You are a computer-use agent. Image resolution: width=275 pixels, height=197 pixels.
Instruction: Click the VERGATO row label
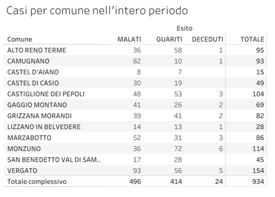(x=23, y=171)
